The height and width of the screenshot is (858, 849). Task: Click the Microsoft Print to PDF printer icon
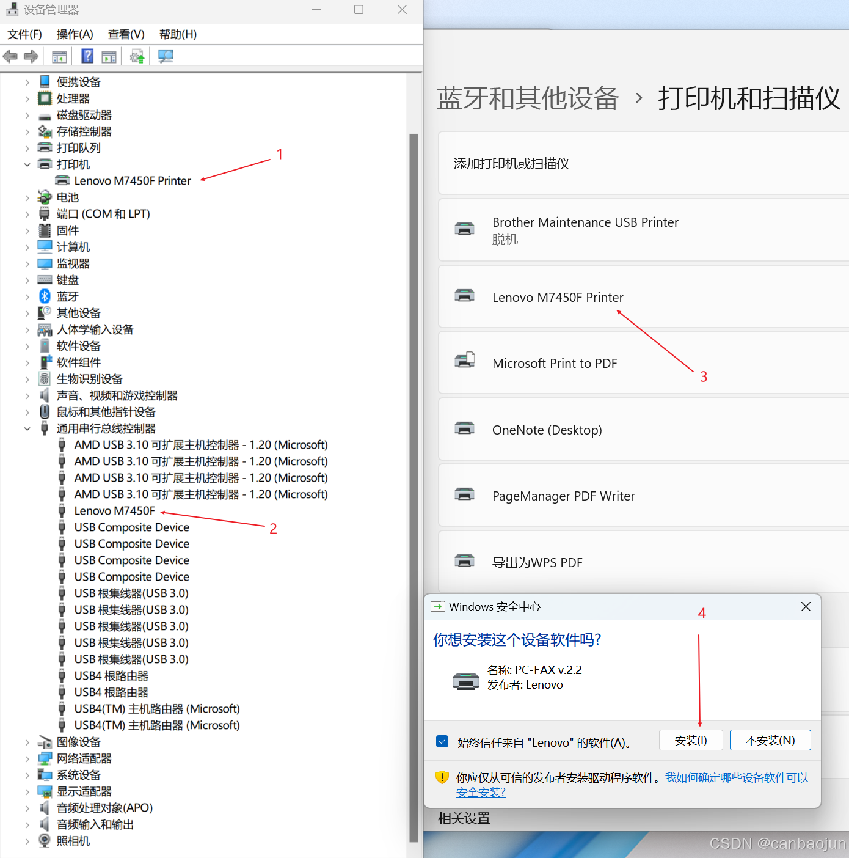(x=465, y=360)
